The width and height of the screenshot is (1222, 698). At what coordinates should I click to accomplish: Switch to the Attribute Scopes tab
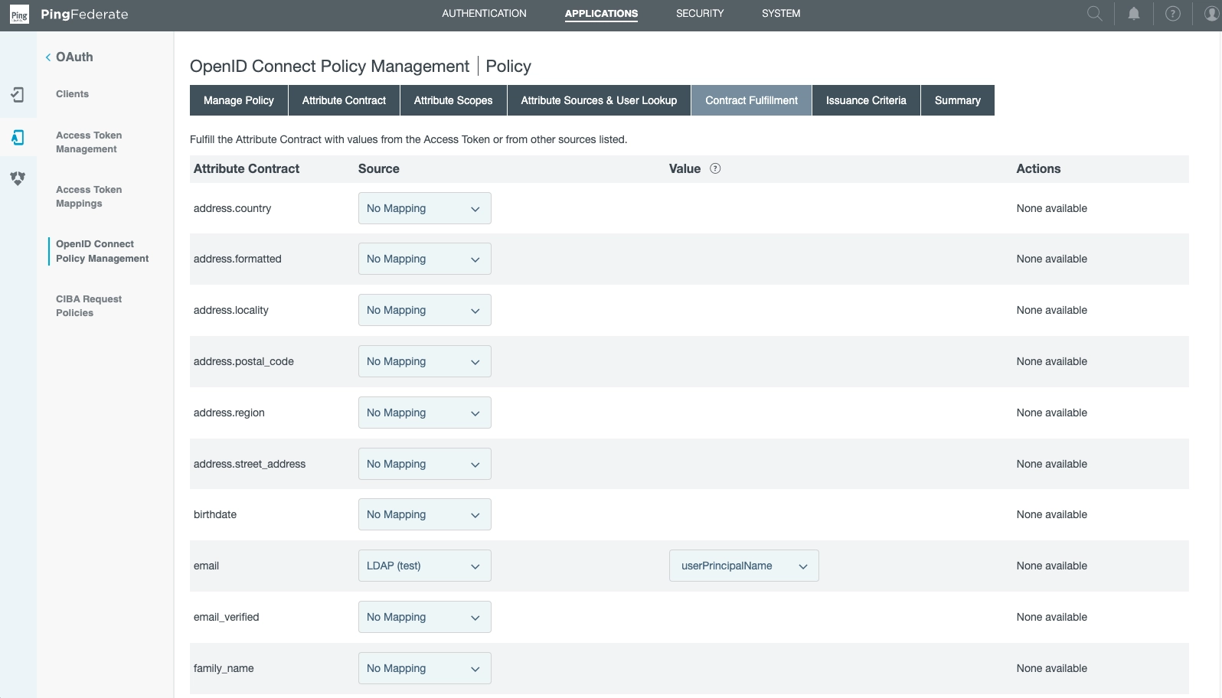coord(453,100)
